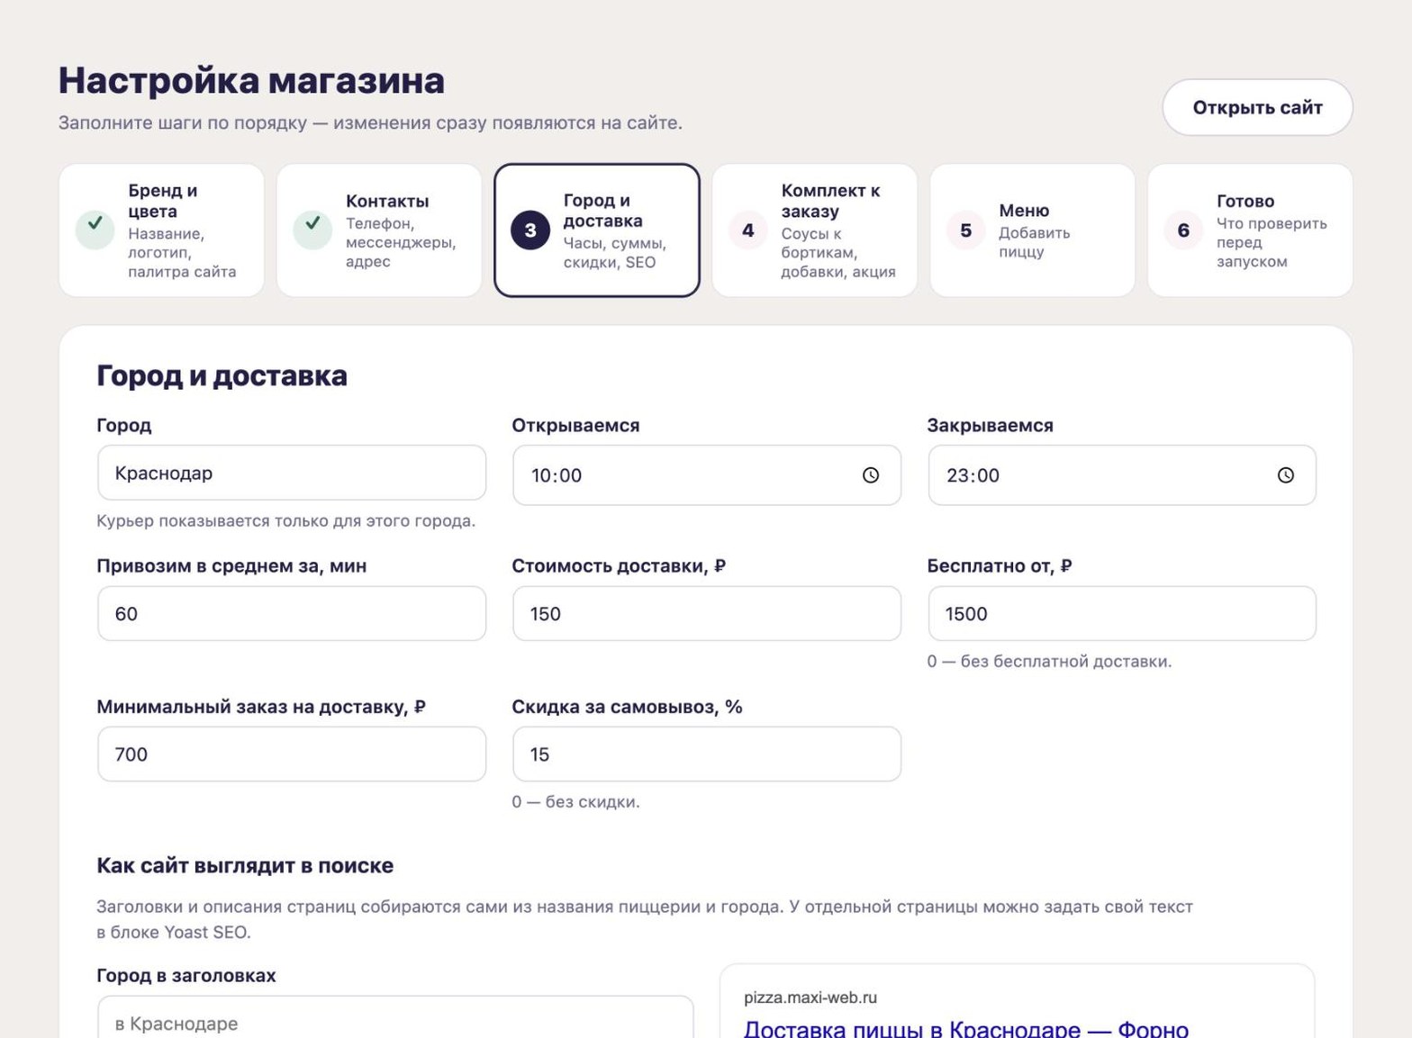The height and width of the screenshot is (1038, 1412).
Task: Edit the Привозим в среднем за field
Action: pyautogui.click(x=292, y=614)
